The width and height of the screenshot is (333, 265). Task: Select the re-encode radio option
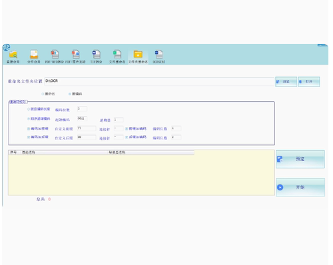point(75,94)
